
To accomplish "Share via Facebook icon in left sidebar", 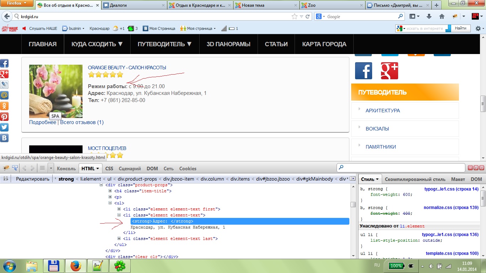I will (x=4, y=64).
